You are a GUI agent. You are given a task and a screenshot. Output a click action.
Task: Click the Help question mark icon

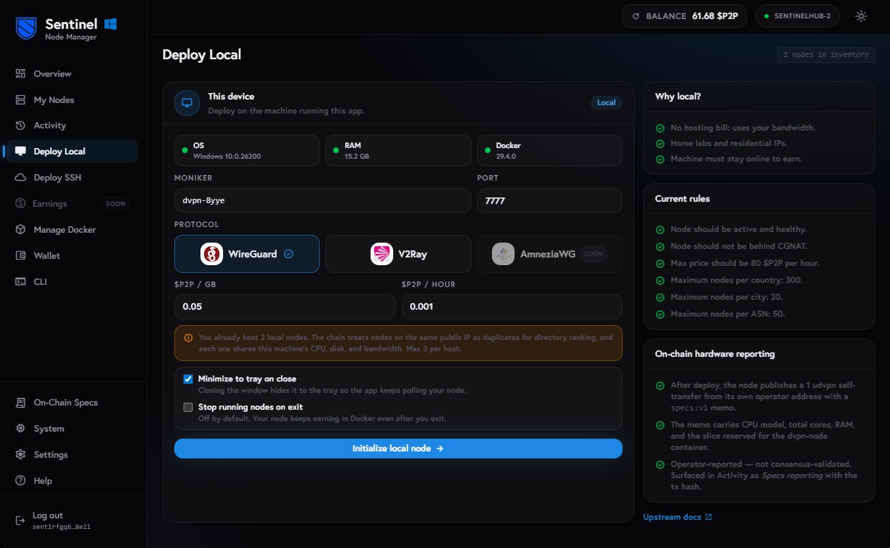(20, 481)
